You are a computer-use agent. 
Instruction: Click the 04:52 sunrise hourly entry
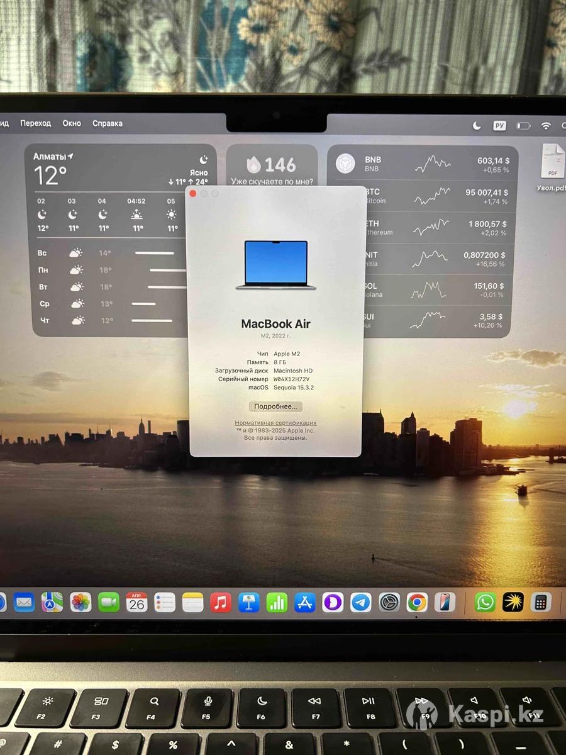click(x=136, y=216)
